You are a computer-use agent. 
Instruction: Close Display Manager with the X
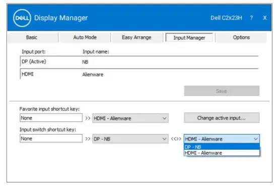(x=264, y=18)
